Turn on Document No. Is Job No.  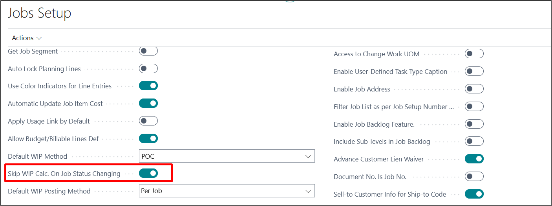[474, 177]
